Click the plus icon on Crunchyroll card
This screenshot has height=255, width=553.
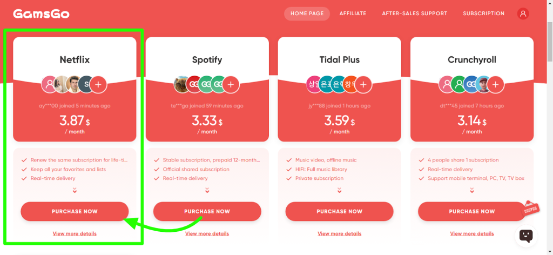pyautogui.click(x=496, y=84)
